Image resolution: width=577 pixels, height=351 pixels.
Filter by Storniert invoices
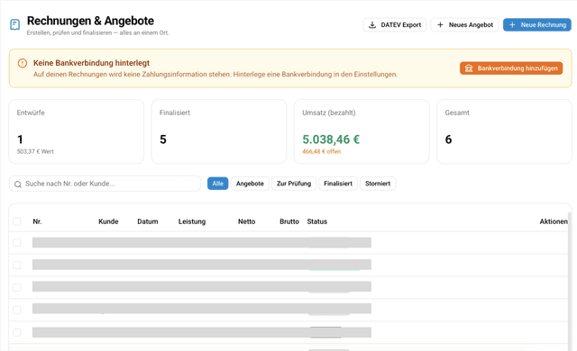click(378, 184)
